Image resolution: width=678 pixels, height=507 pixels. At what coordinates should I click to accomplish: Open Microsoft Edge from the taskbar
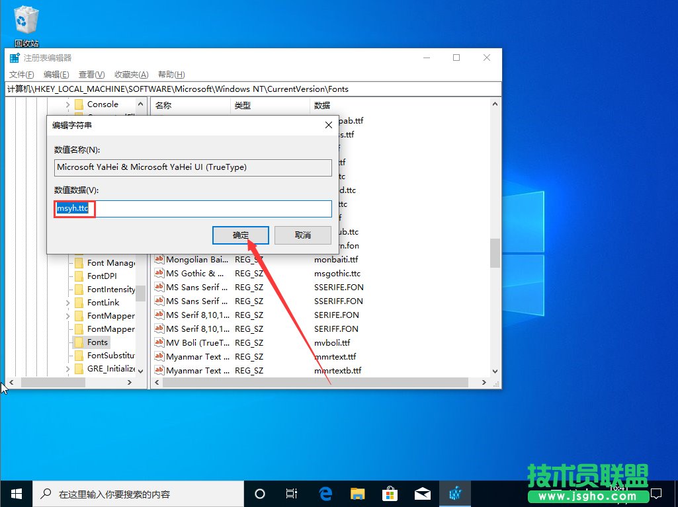pos(325,493)
